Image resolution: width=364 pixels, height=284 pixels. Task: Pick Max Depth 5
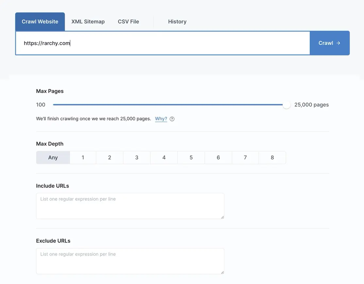(x=191, y=157)
